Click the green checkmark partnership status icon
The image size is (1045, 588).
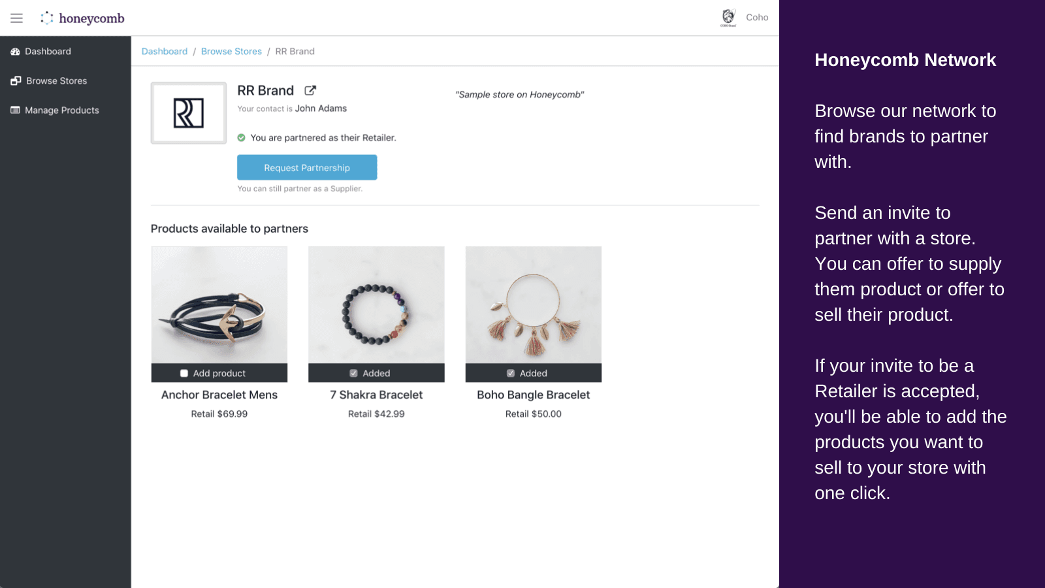(242, 138)
